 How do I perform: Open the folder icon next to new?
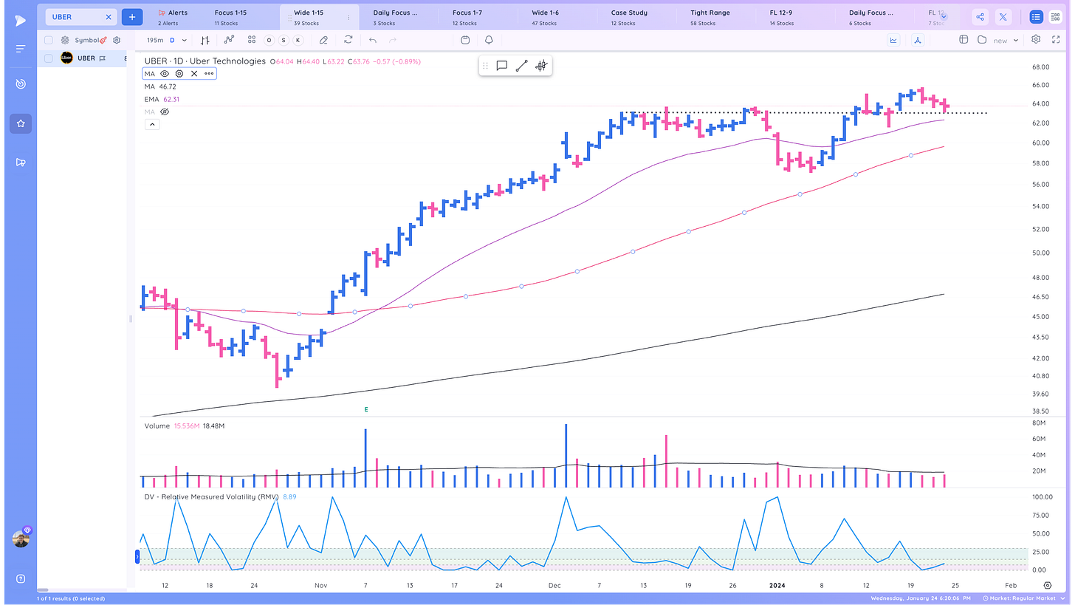coord(982,40)
